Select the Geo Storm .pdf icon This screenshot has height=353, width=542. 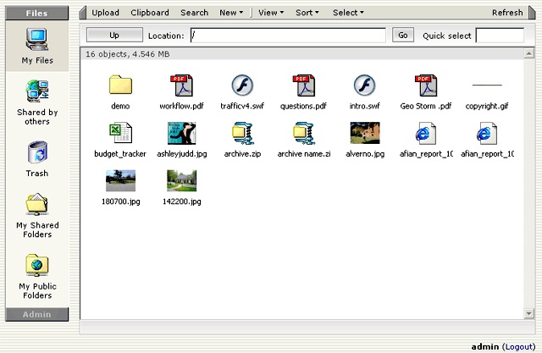click(x=426, y=85)
